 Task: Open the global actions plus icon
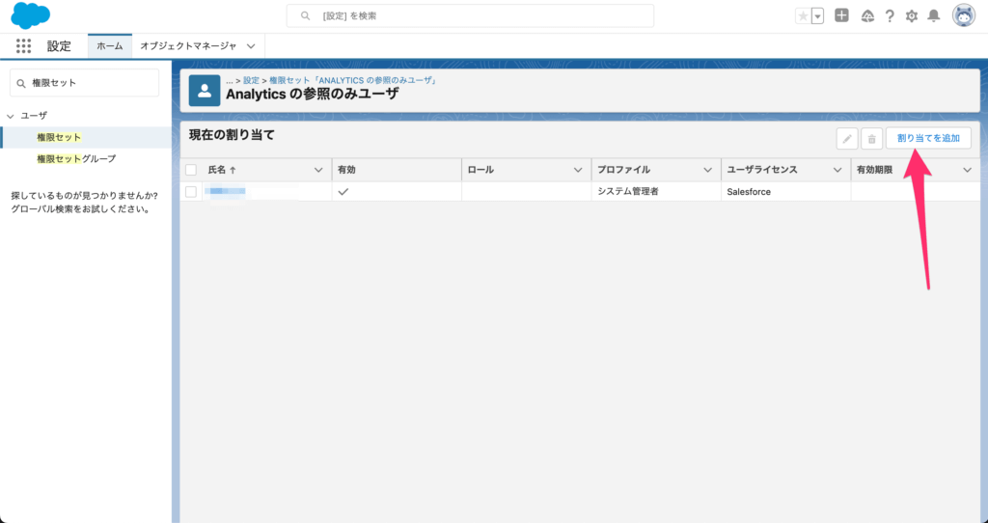pos(841,15)
